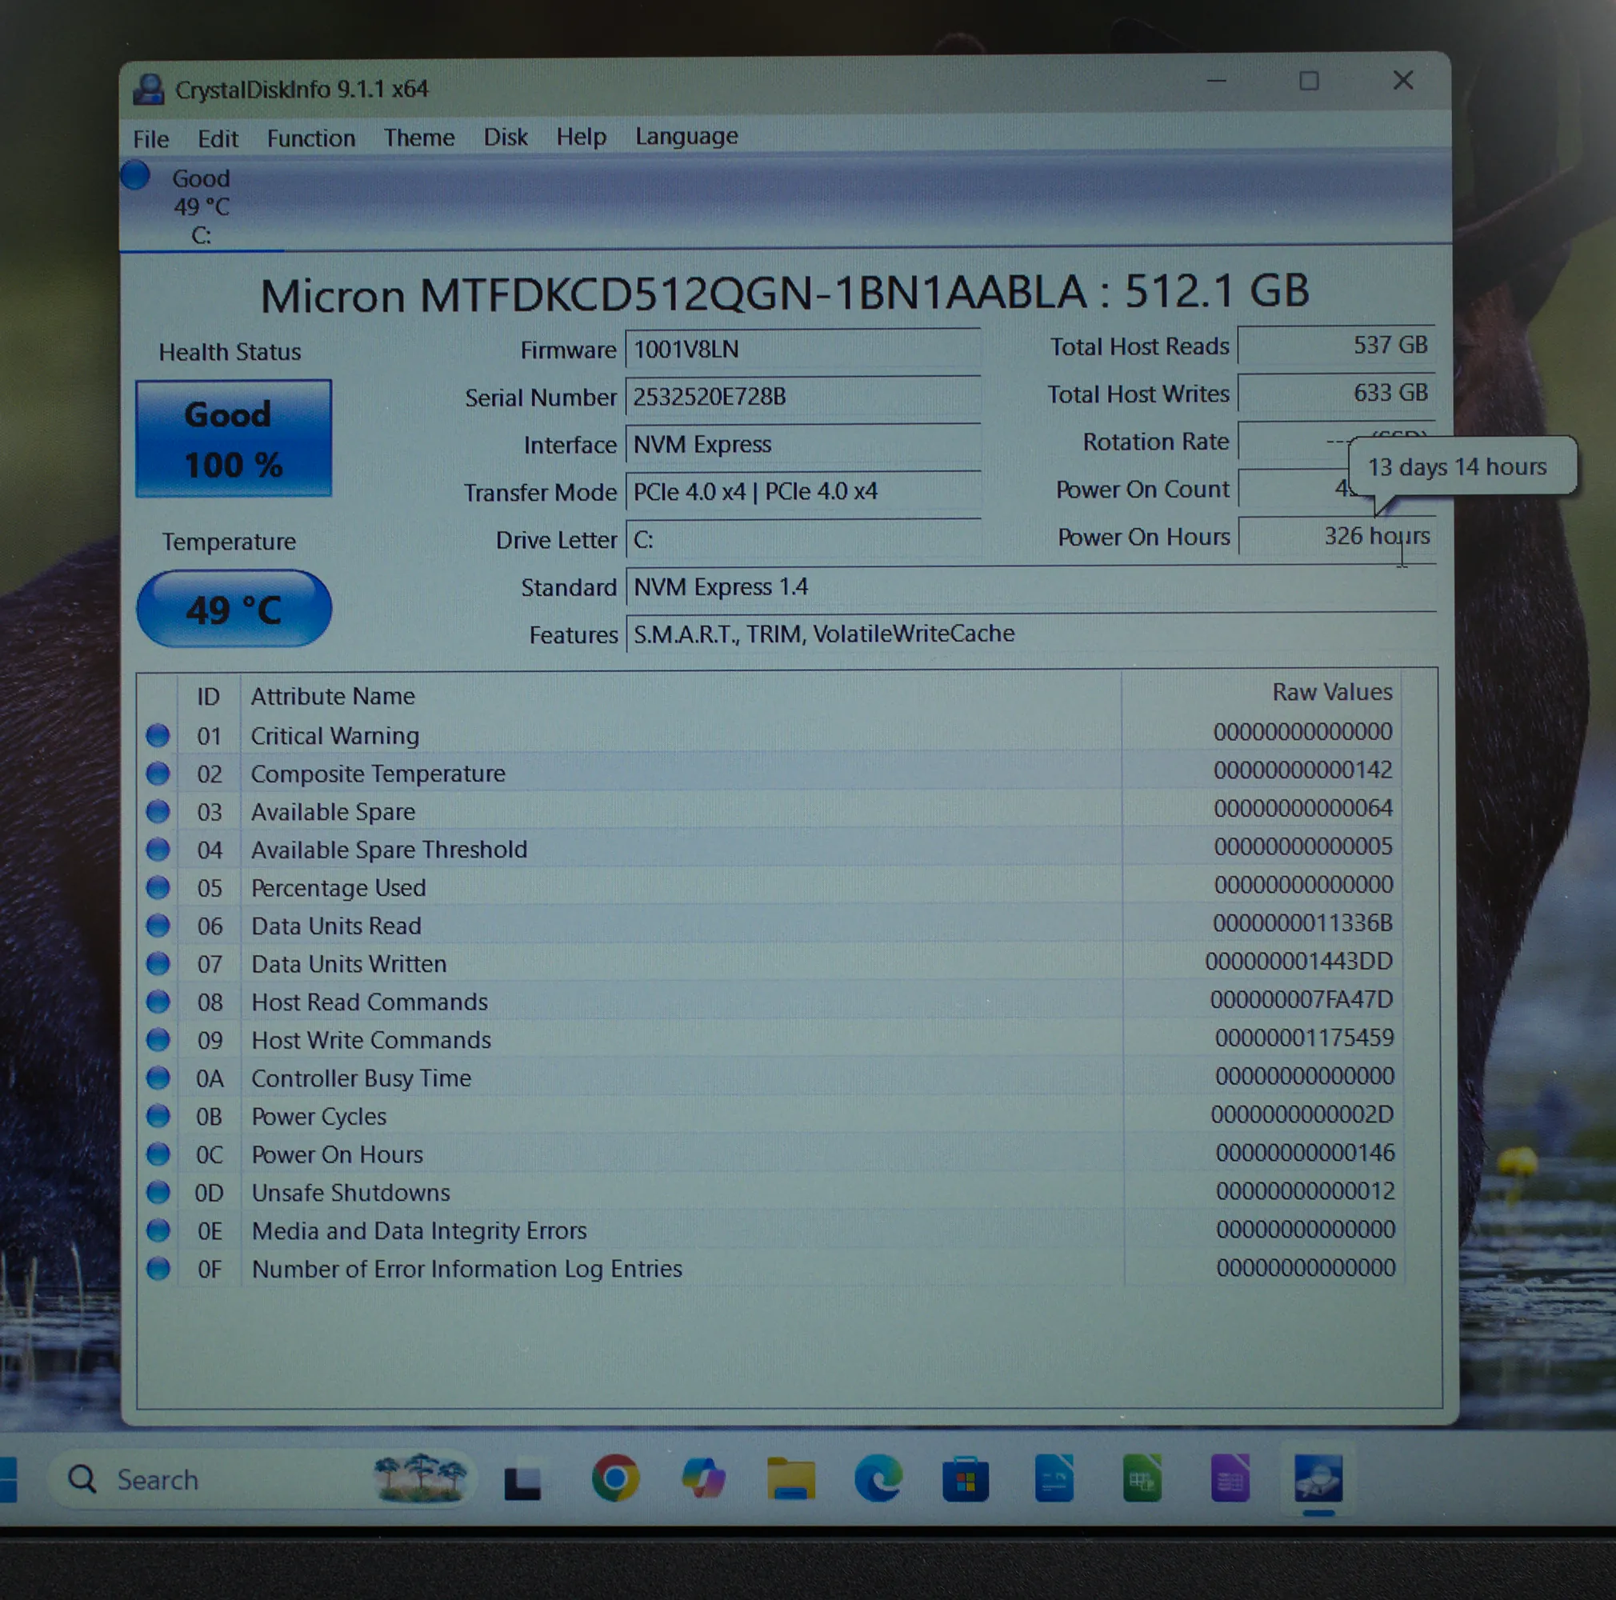Select the Unsafe Shutdowns attribute row
This screenshot has height=1600, width=1616.
[350, 1193]
